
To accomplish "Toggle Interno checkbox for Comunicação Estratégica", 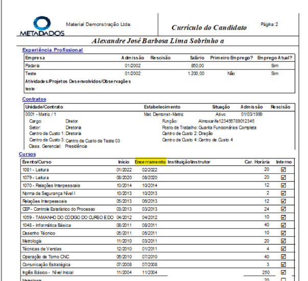I will coord(283,265).
